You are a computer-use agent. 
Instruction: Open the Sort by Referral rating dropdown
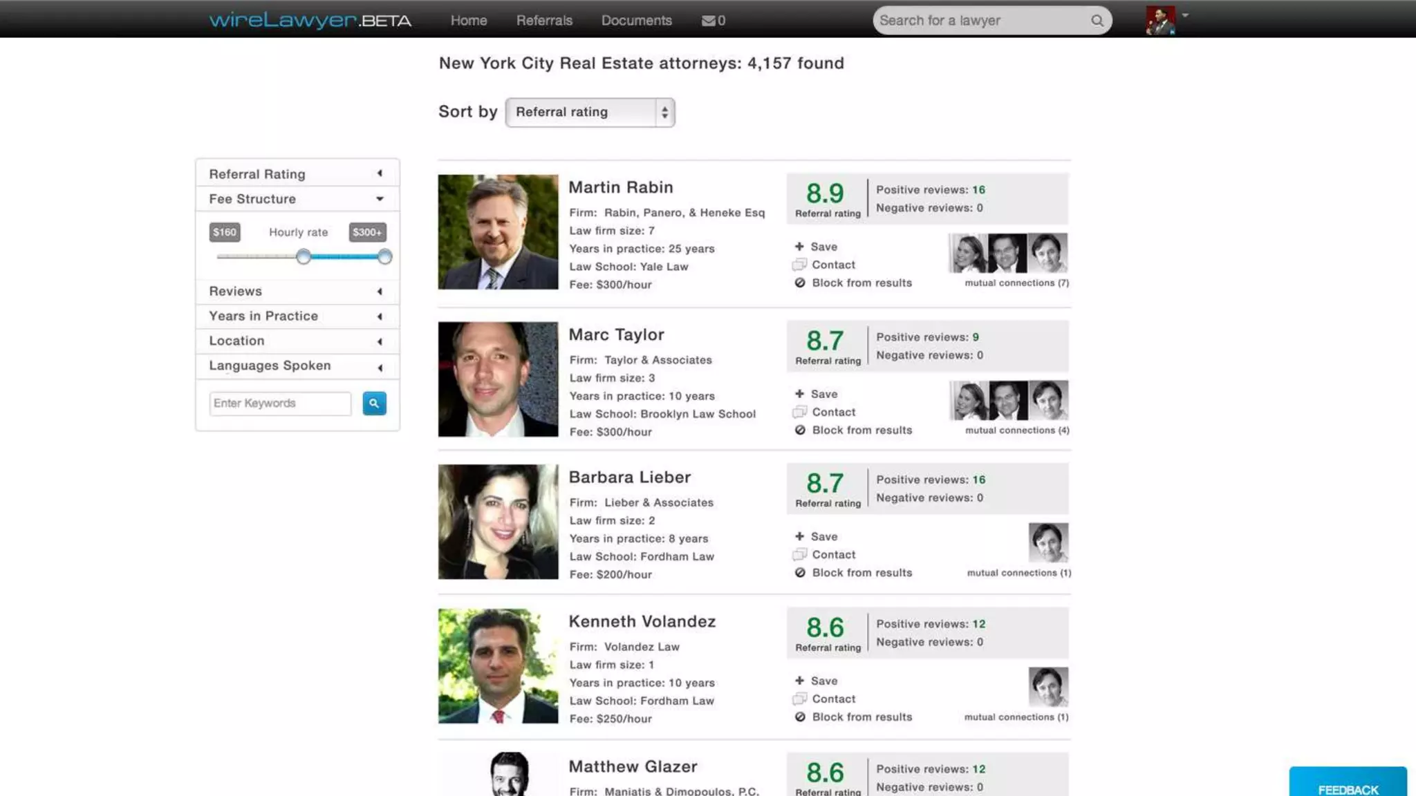590,112
